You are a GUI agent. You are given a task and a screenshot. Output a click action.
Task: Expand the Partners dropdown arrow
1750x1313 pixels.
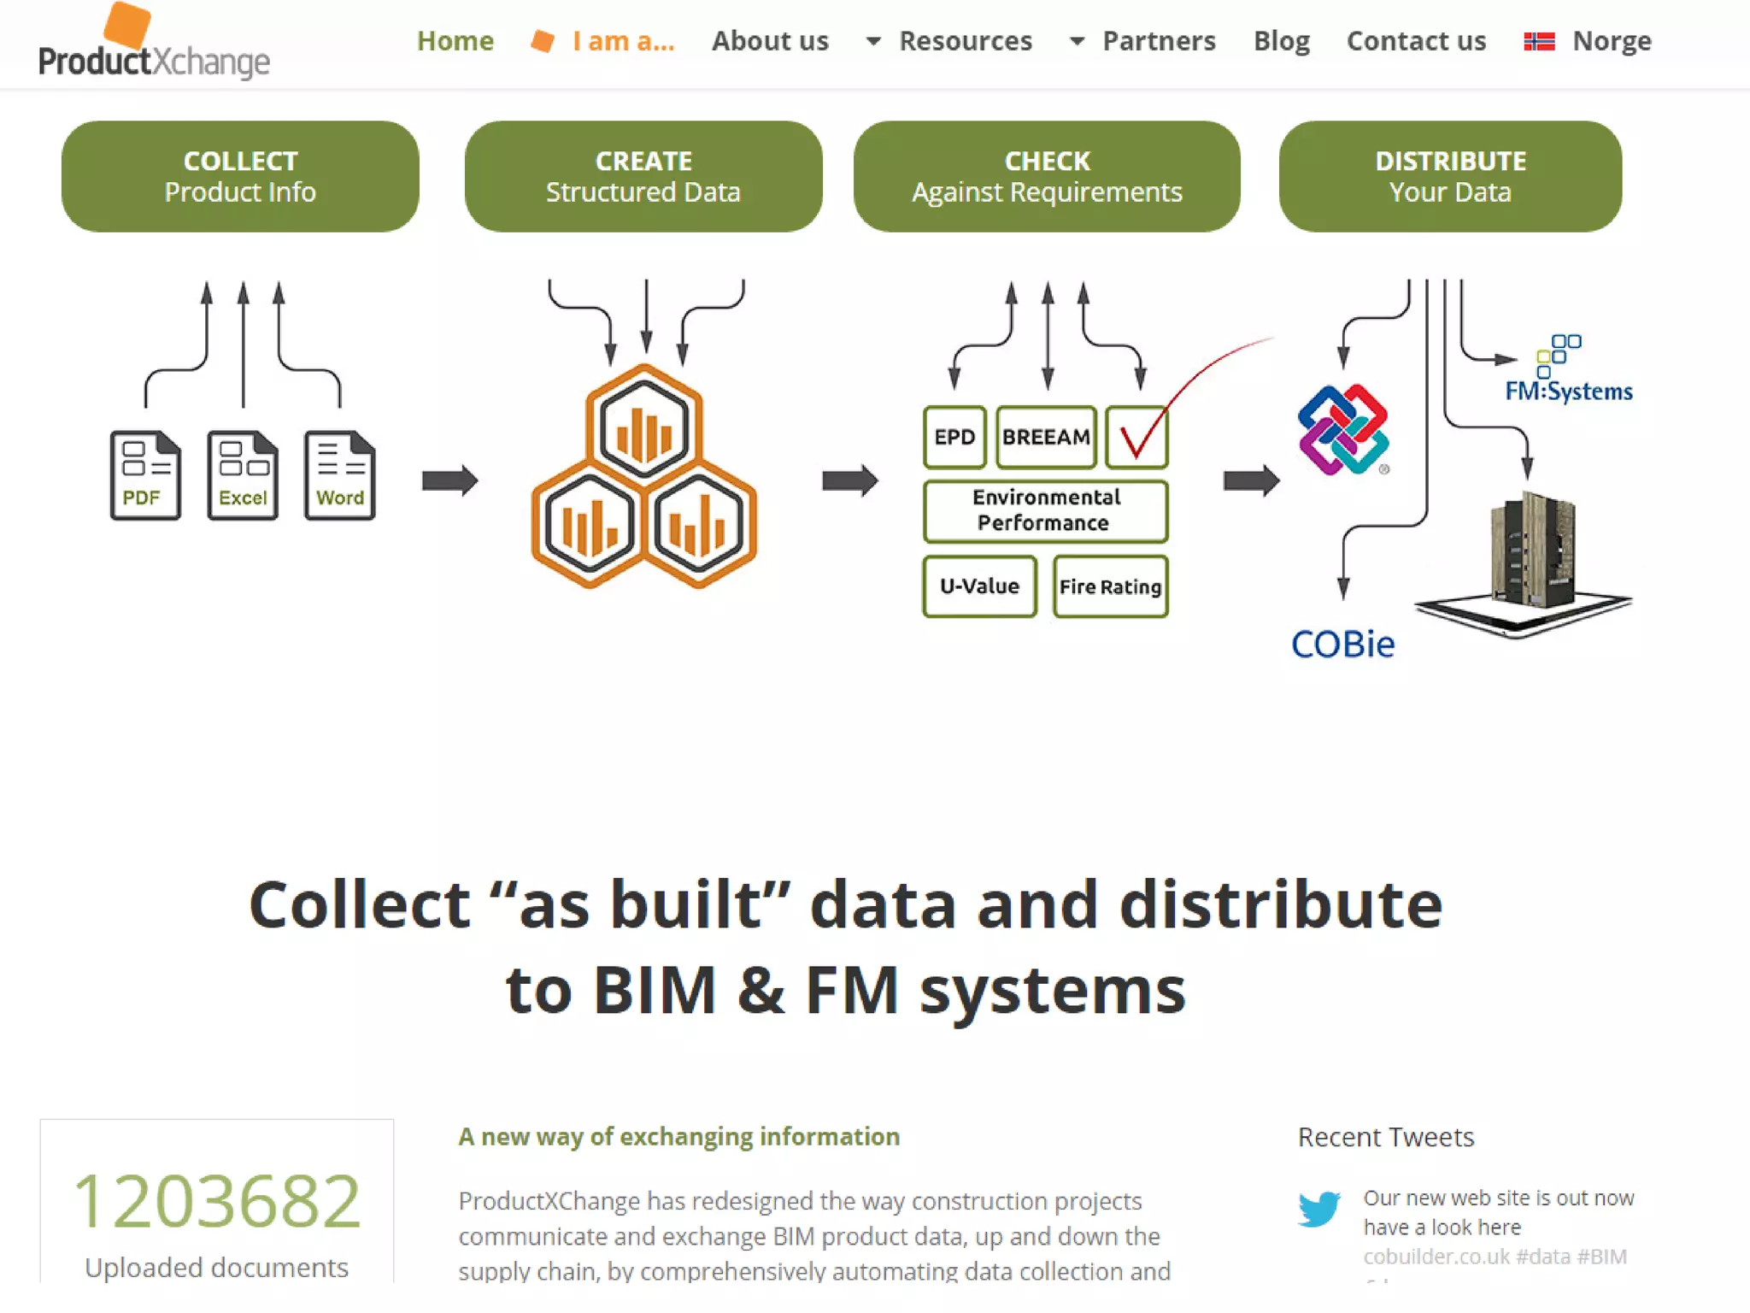[x=1077, y=41]
